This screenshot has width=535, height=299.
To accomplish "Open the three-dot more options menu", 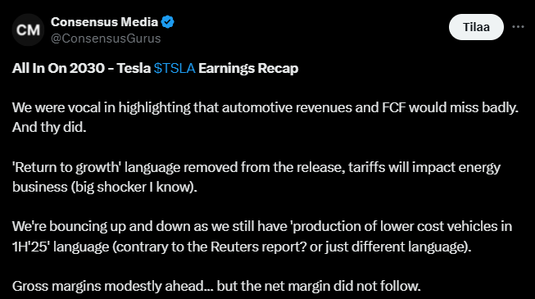I will pyautogui.click(x=518, y=26).
